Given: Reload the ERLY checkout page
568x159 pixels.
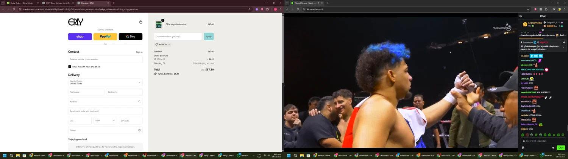Looking at the screenshot, I should point(14,9).
